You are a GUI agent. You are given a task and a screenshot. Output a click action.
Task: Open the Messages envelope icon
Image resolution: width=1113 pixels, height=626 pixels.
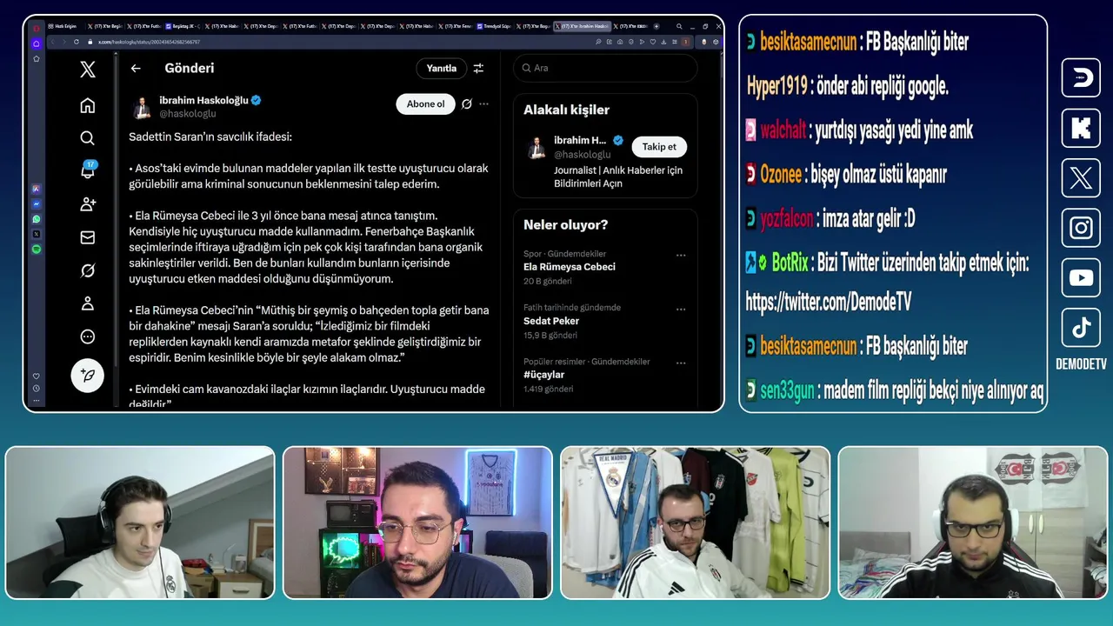tap(88, 237)
